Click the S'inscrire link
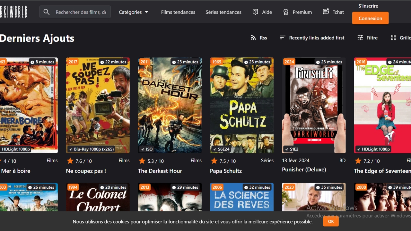Screen dimensions: 411x231 pyautogui.click(x=368, y=6)
